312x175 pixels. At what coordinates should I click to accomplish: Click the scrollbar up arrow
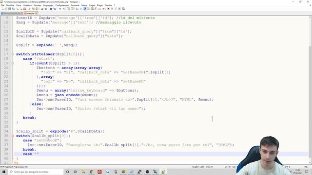click(x=310, y=17)
